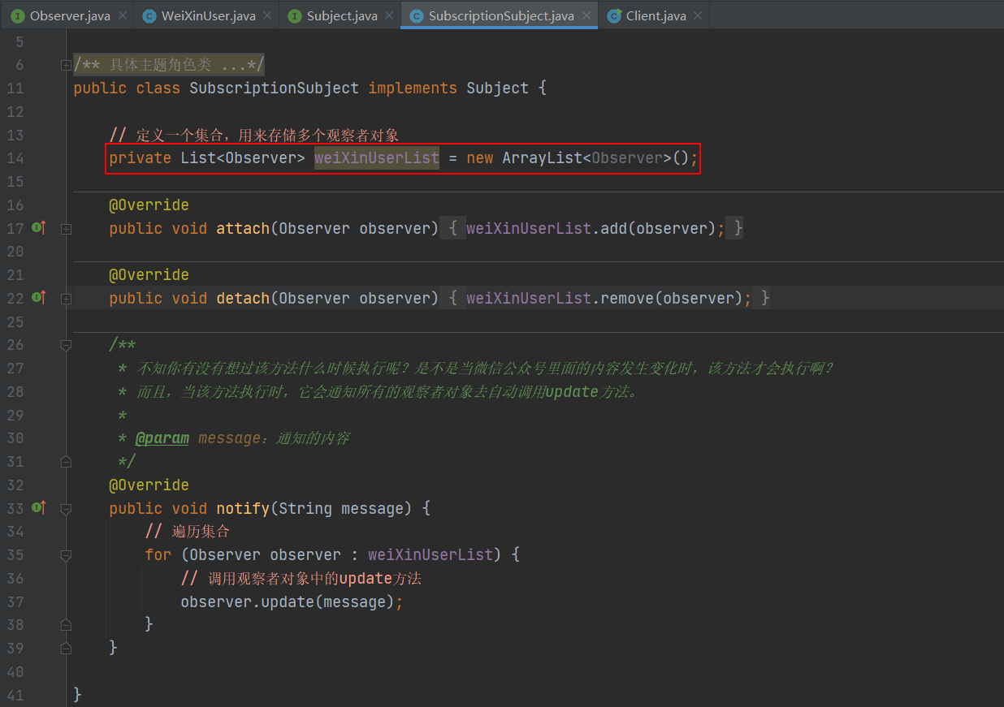Click the interface icon on the Observer.java tab
The width and height of the screenshot is (1004, 707).
click(17, 15)
